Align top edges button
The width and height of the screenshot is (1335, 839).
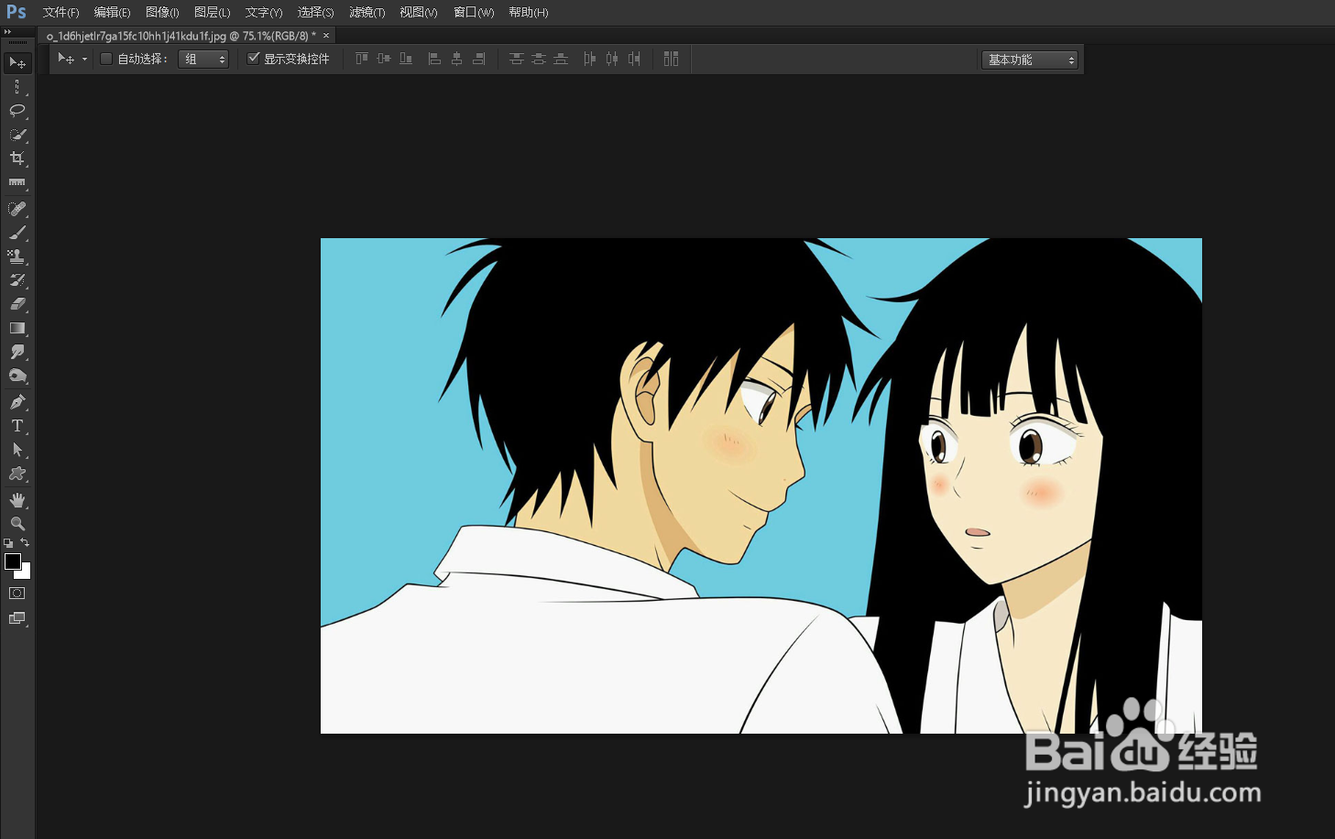(362, 59)
